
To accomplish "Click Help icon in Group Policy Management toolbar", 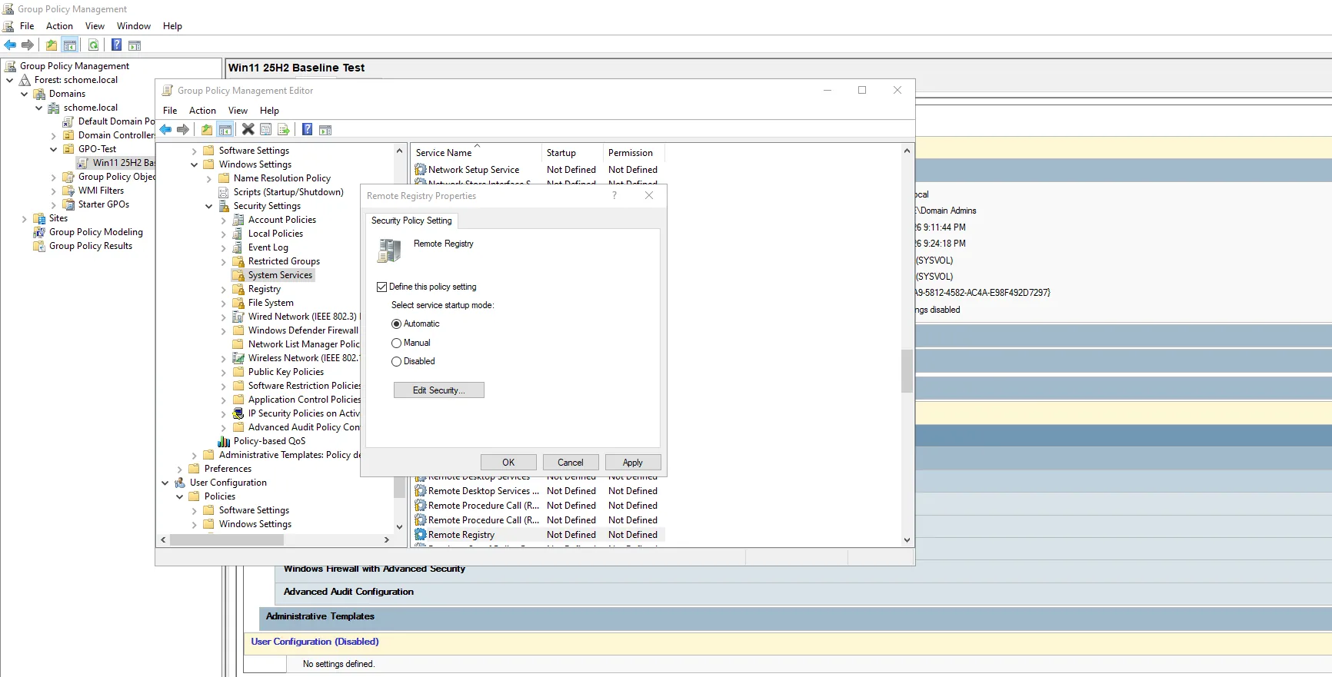I will pos(116,45).
